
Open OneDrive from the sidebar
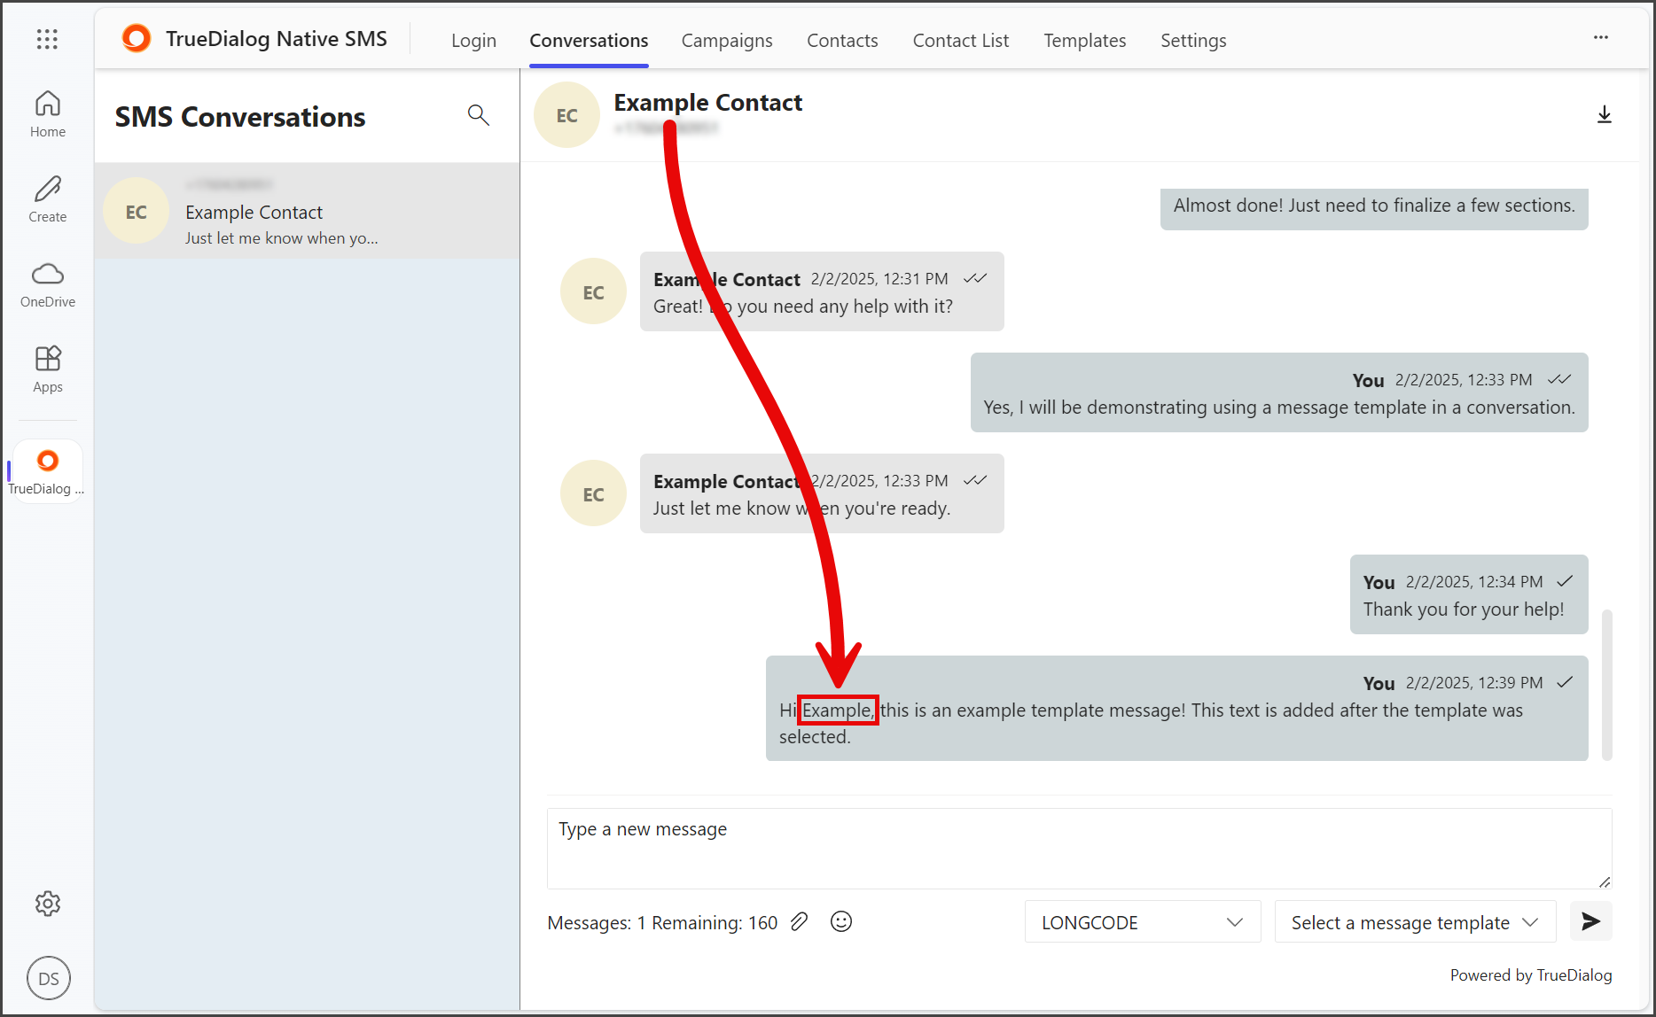point(48,284)
